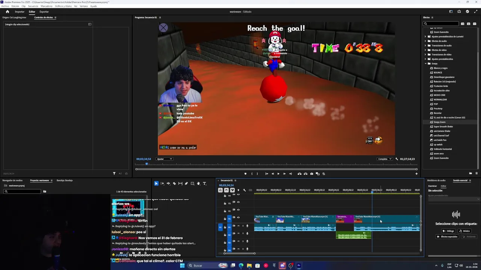Image resolution: width=481 pixels, height=270 pixels.
Task: Select the Razor tool in tools panel
Action: click(x=174, y=183)
